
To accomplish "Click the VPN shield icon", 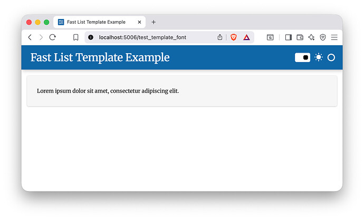I will coord(323,37).
